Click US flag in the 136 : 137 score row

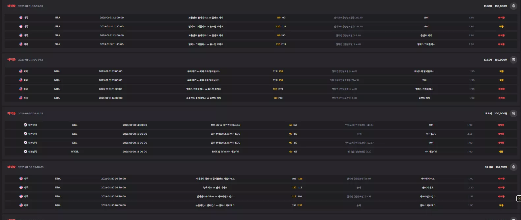(21, 205)
